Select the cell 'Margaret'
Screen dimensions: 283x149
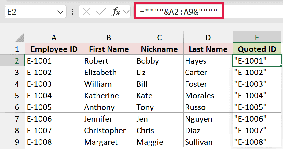[x=109, y=142]
